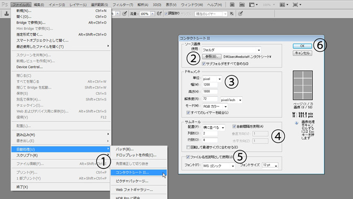Open the pixel/inch resolution units dropdown
The image size is (353, 199).
click(231, 100)
